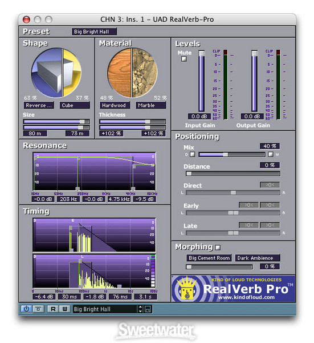
Task: Click the Write automation W button
Action: [65, 309]
